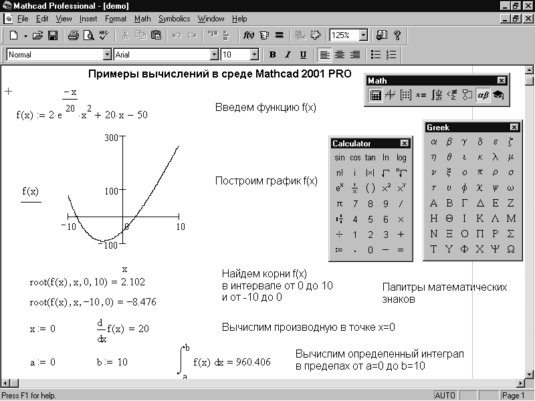Run the ABC spell check tool

click(104, 35)
